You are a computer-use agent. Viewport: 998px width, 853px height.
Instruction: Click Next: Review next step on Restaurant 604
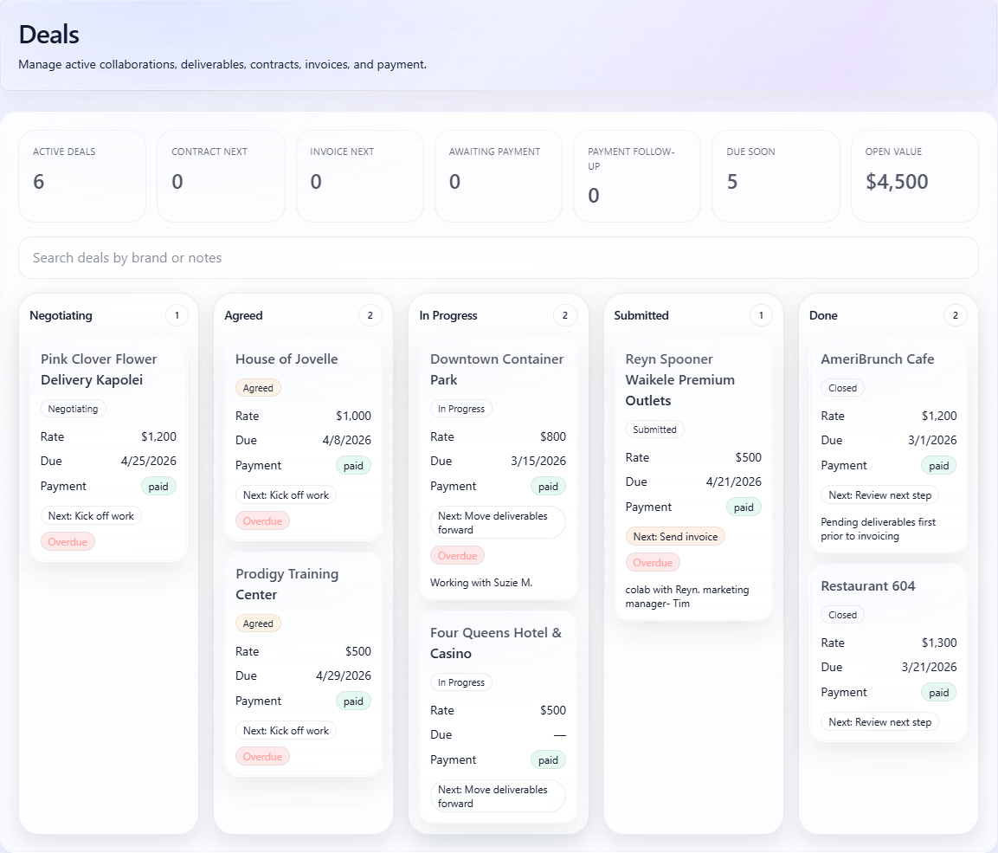point(880,722)
